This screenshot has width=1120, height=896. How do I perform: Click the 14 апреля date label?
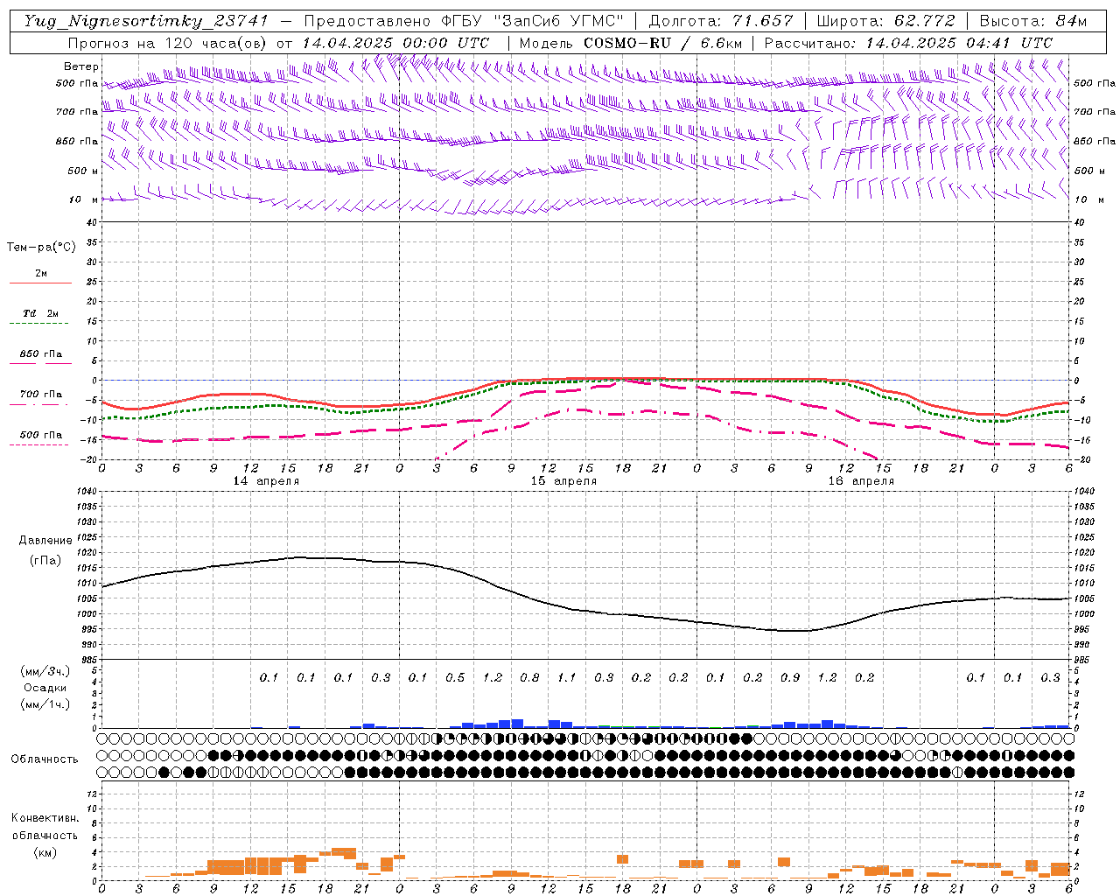point(266,480)
